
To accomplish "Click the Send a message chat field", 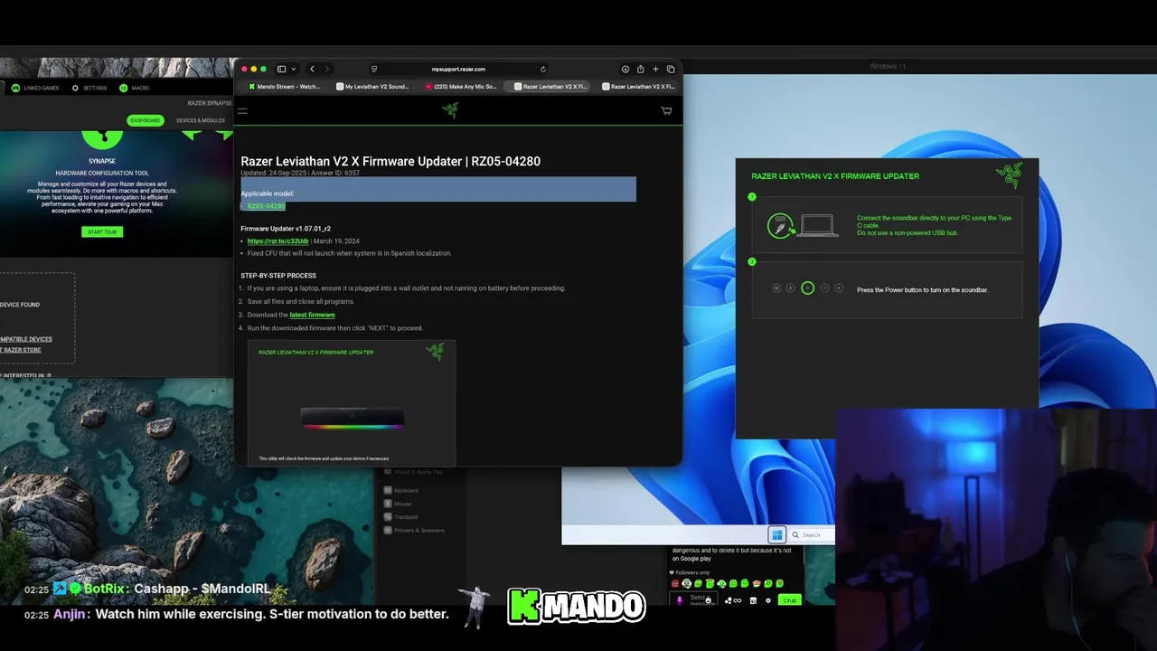I will (x=694, y=599).
